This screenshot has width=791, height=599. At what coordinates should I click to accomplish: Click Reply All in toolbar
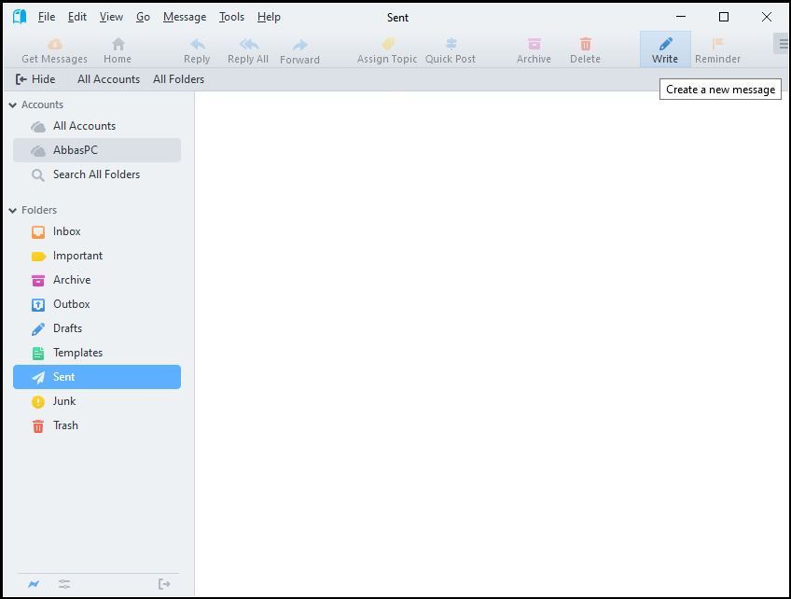tap(248, 50)
